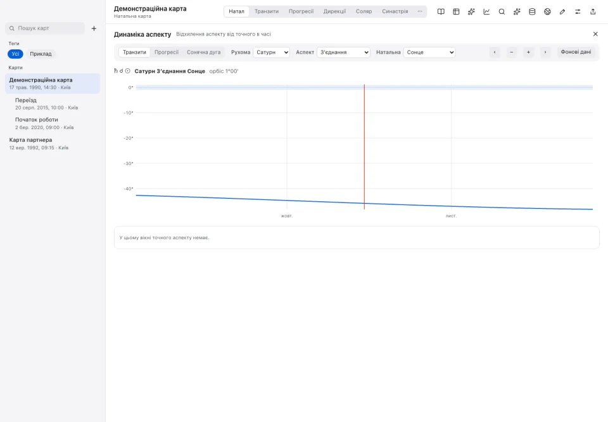The height and width of the screenshot is (422, 608).
Task: Click the 'орбіс 1°00'' text
Action: tap(224, 71)
